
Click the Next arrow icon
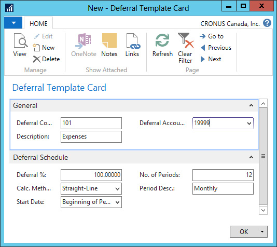203,59
